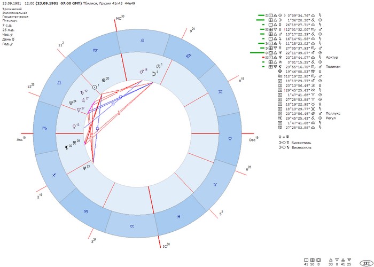Select the Sun symbol inside the chart

pyautogui.click(x=95, y=86)
